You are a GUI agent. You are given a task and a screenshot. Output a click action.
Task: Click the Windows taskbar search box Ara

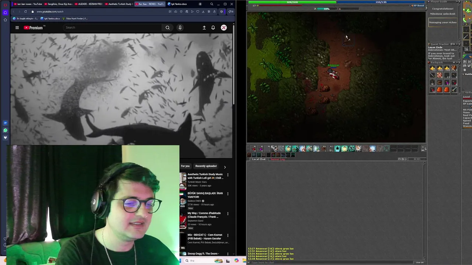click(204, 261)
